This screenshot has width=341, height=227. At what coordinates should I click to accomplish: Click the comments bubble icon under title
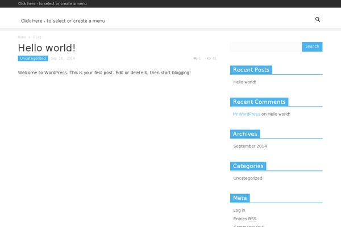[x=196, y=58]
